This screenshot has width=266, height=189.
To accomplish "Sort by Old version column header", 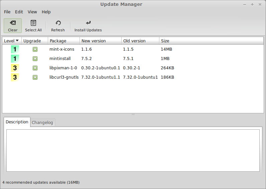I will click(x=140, y=41).
